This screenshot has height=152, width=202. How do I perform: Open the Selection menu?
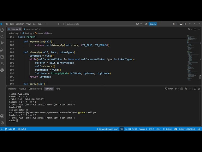click(x=20, y=24)
